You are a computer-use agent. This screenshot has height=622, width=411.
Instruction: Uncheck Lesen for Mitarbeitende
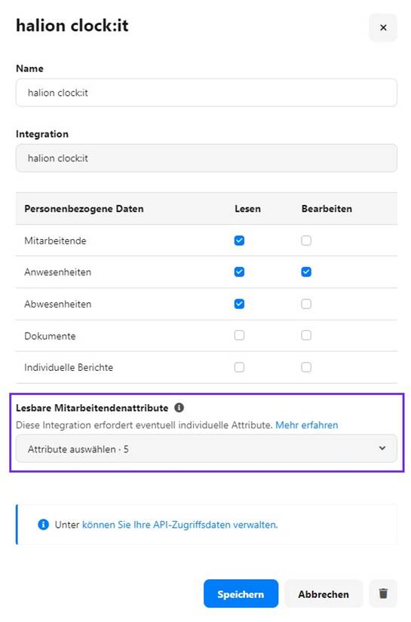pyautogui.click(x=239, y=241)
